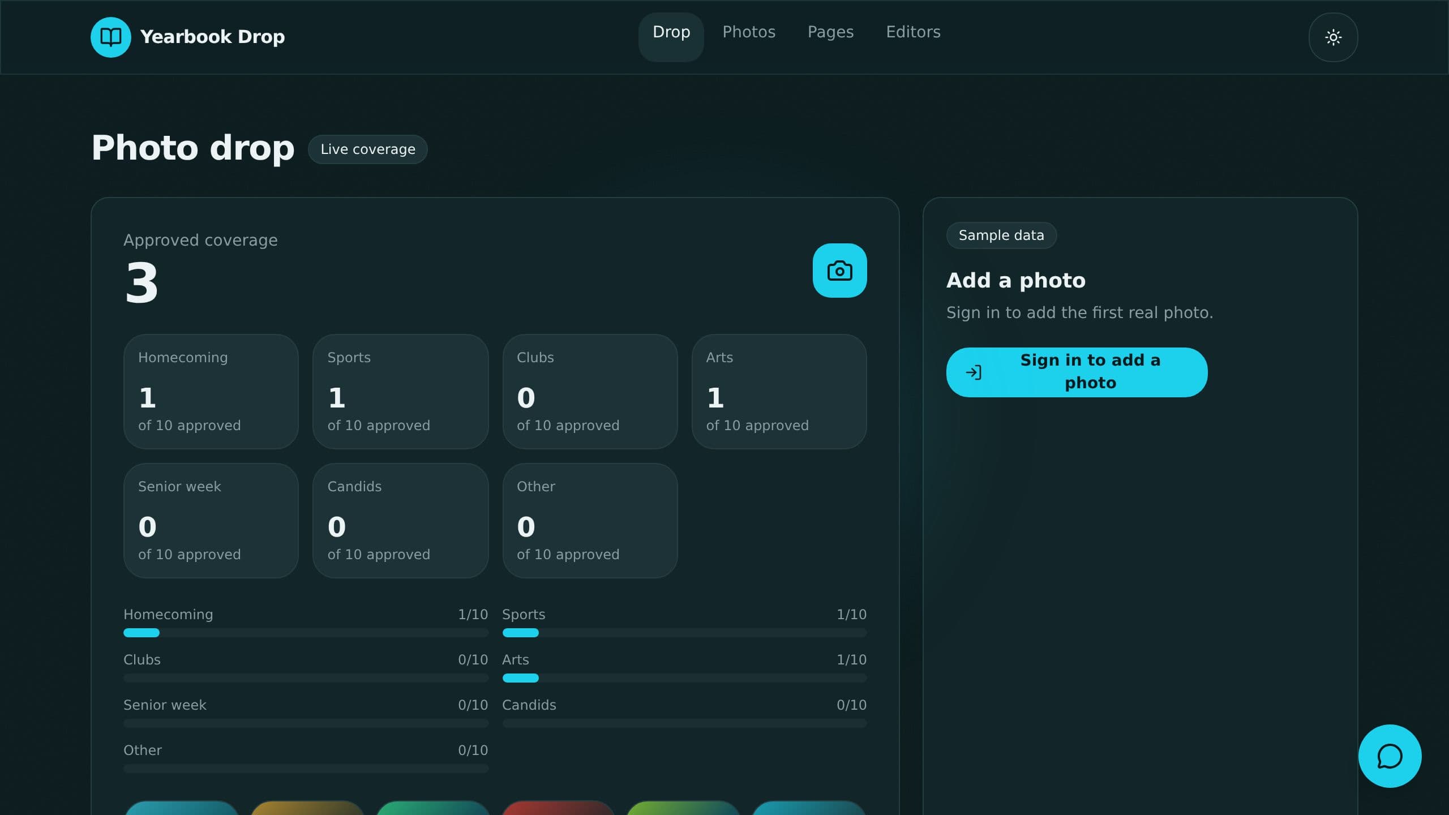Click the sign-in arrow icon
The height and width of the screenshot is (815, 1449).
[974, 372]
